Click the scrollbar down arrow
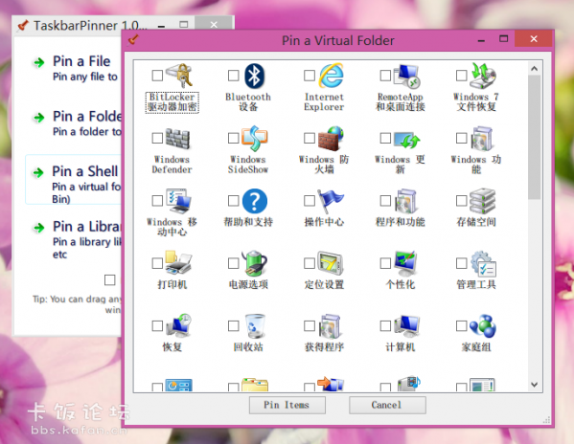 [534, 385]
